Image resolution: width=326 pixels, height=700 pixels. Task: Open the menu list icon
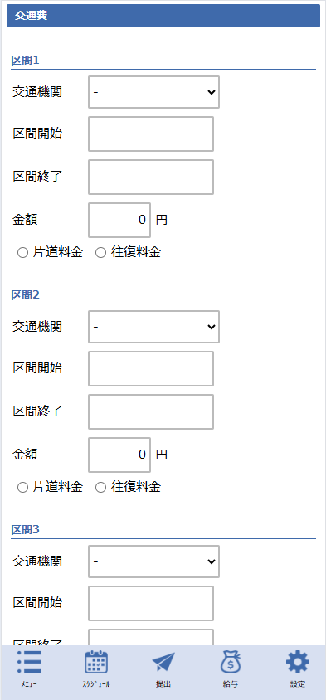coord(29,663)
